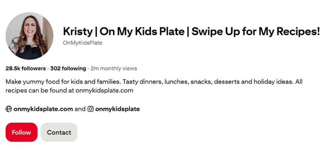Click "Kristy" in the profile heading
This screenshot has height=161, width=323.
click(78, 32)
